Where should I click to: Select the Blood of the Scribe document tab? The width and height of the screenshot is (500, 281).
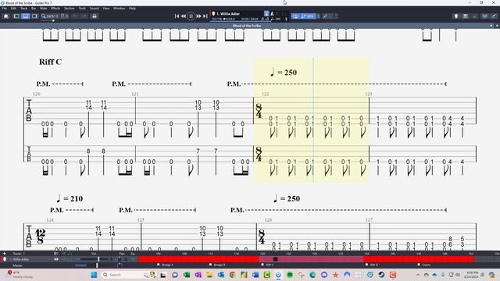point(247,26)
